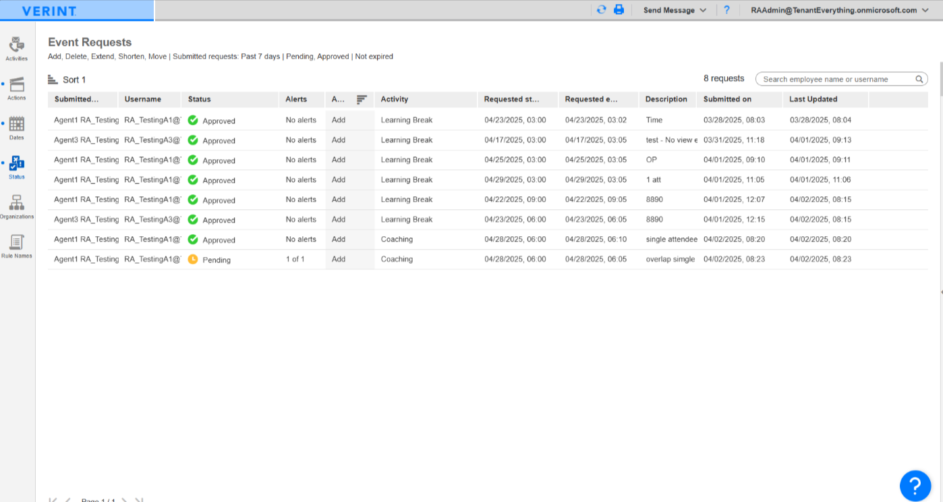Click inside the employee search field
This screenshot has width=943, height=502.
[836, 79]
